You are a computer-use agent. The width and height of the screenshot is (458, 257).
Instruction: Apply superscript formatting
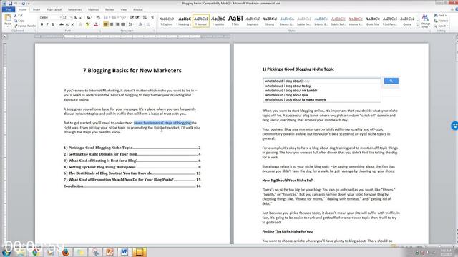pyautogui.click(x=72, y=24)
